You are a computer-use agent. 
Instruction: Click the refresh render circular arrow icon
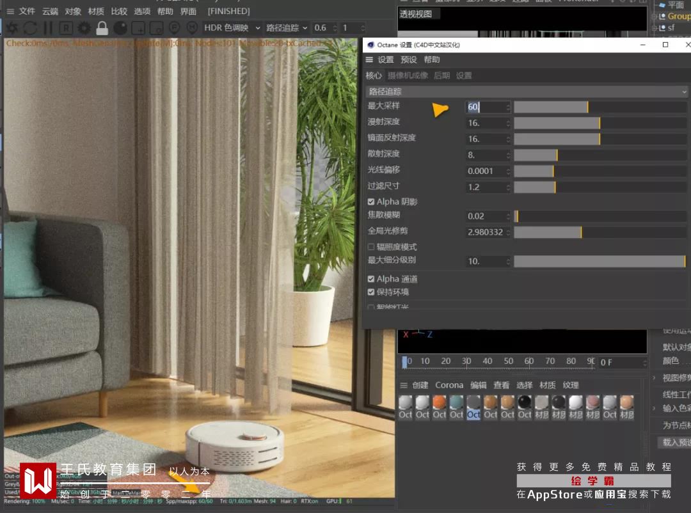pos(30,28)
